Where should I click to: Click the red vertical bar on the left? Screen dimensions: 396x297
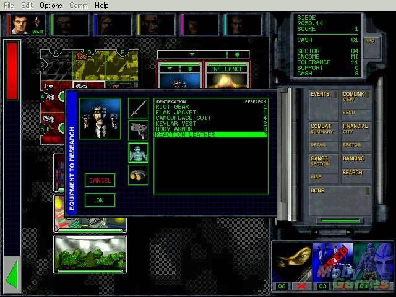12,71
